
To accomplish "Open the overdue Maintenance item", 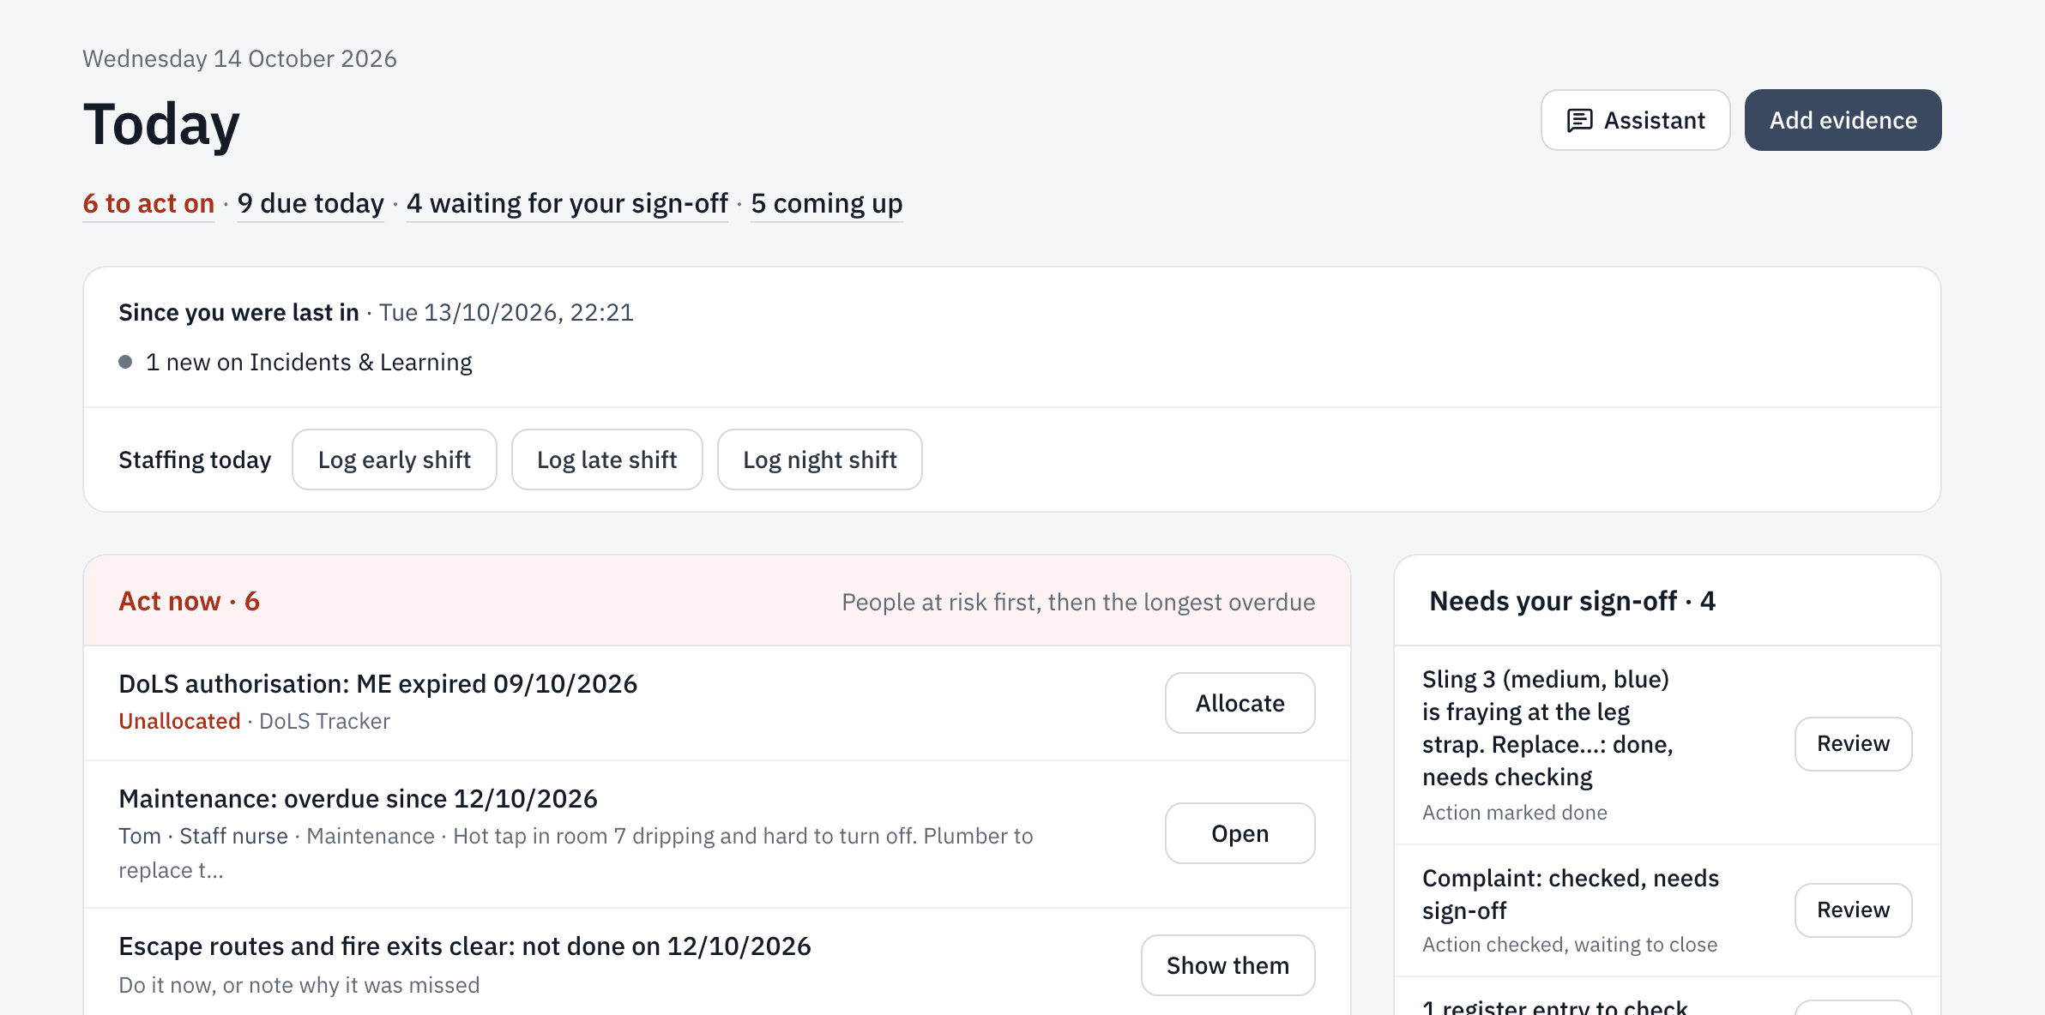I will 1240,833.
